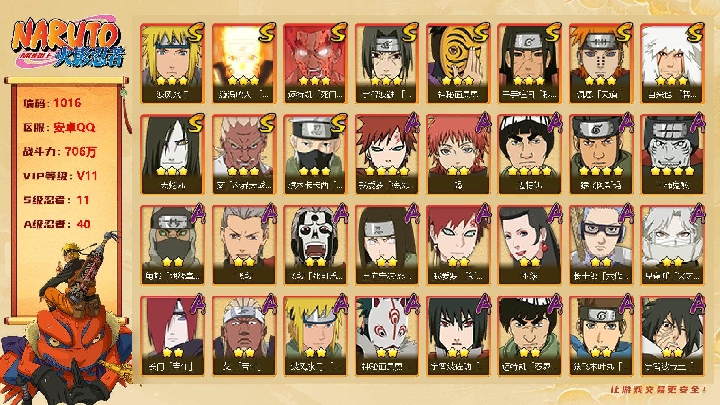
Task: Click the 佩恩「天道」 ninja card
Action: coord(601,64)
